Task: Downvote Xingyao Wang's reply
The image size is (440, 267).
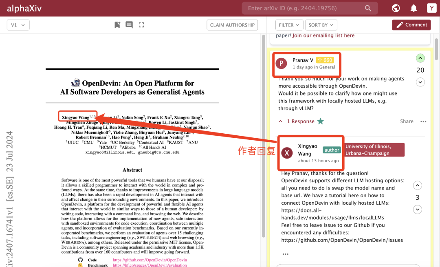Action: click(x=418, y=210)
